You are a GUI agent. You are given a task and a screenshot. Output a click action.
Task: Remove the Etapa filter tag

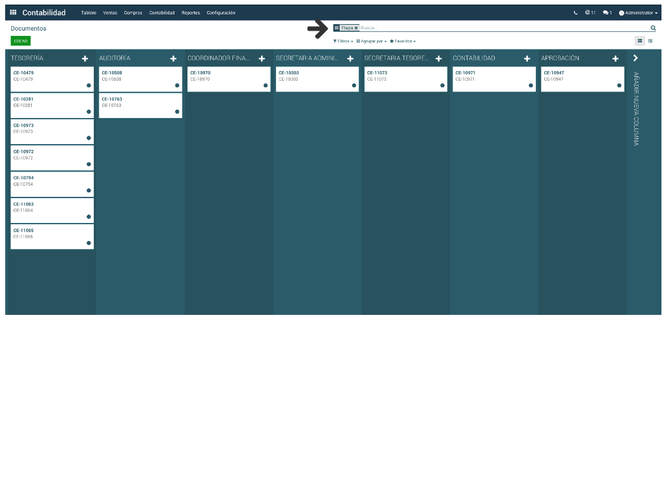[x=356, y=28]
